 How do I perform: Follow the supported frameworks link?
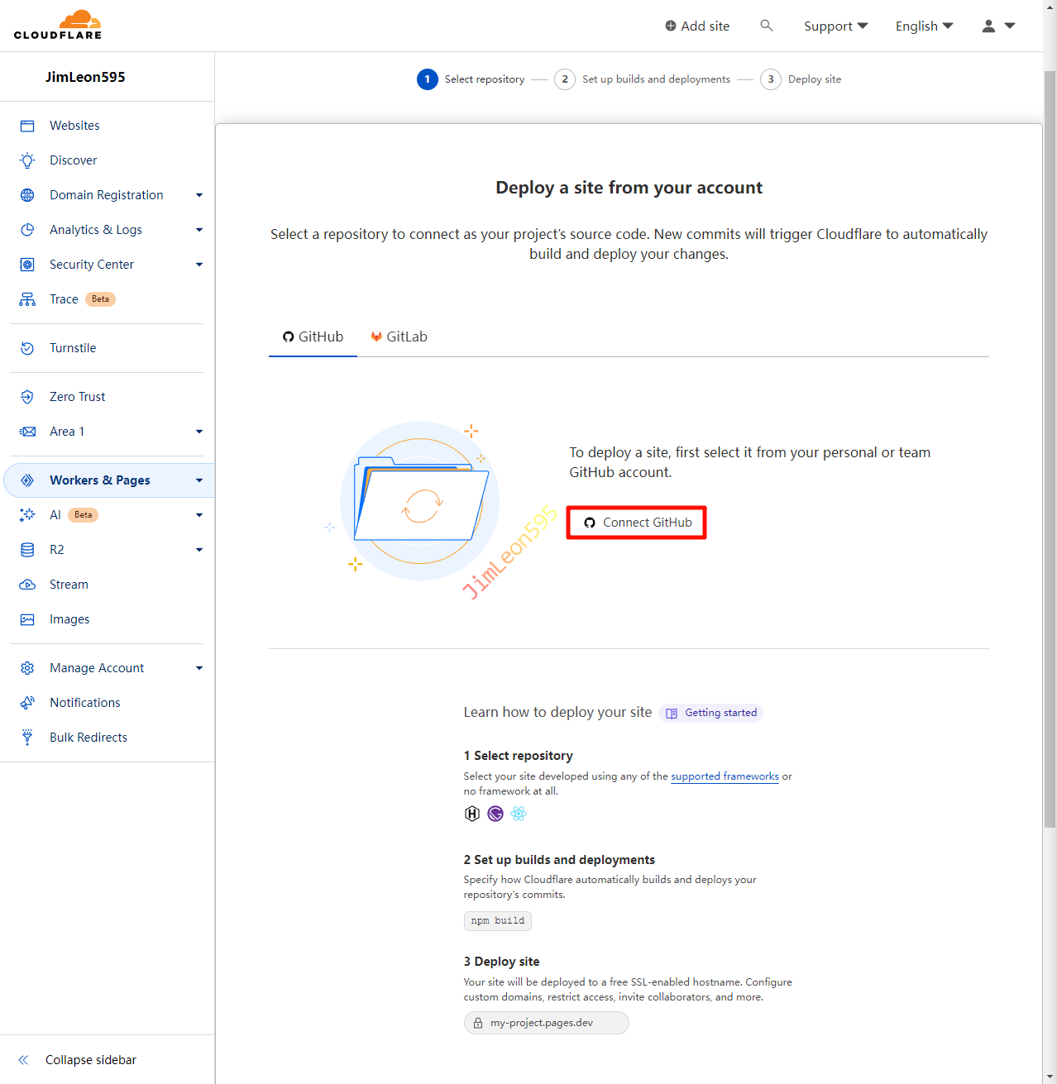click(x=725, y=776)
